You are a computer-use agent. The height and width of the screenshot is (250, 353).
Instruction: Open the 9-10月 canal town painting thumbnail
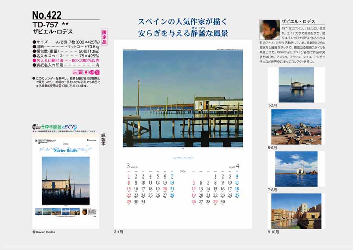click(296, 211)
